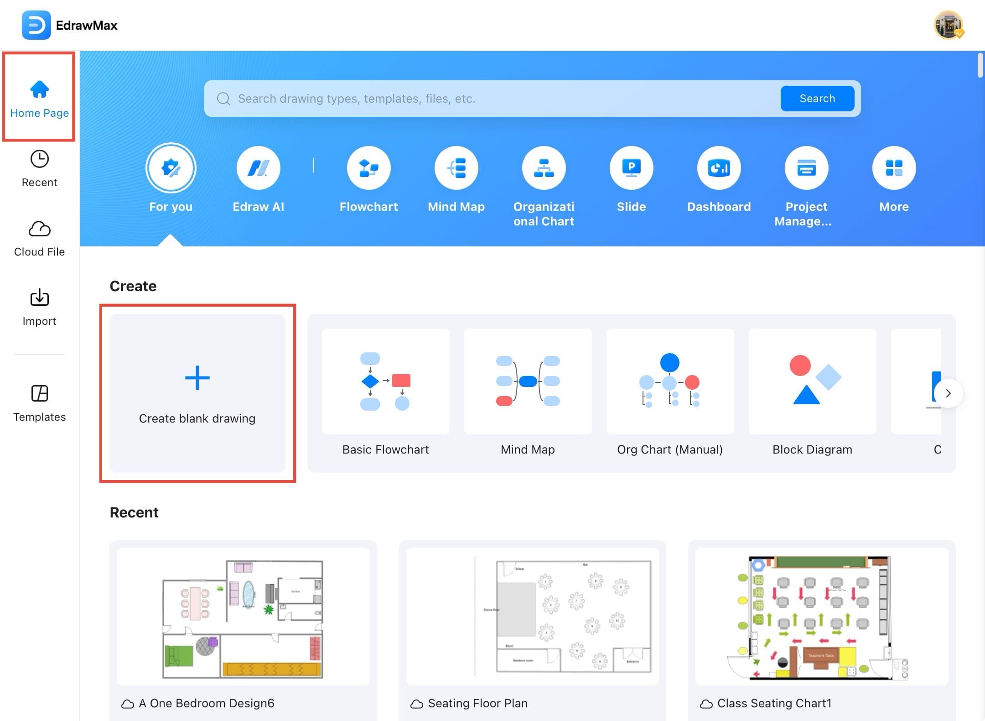Image resolution: width=985 pixels, height=721 pixels.
Task: Switch to the Recent sidebar tab
Action: tap(39, 169)
